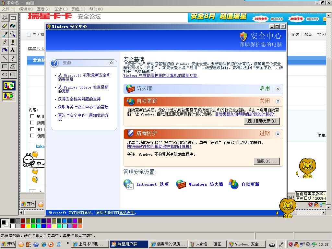This screenshot has width=332, height=249.
Task: Select the Curve tool
Action: 13,58
